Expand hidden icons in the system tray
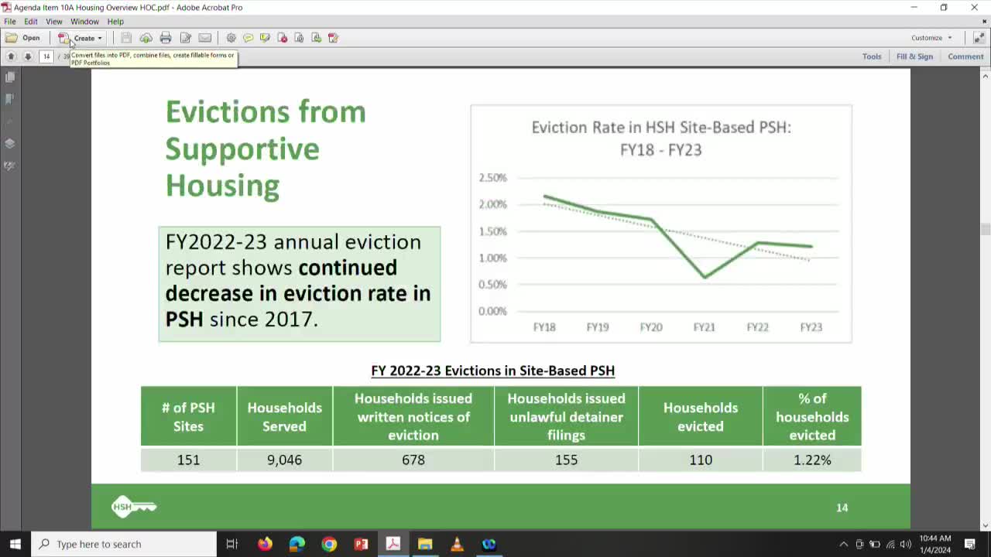Screen dimensions: 991x557 coord(842,544)
